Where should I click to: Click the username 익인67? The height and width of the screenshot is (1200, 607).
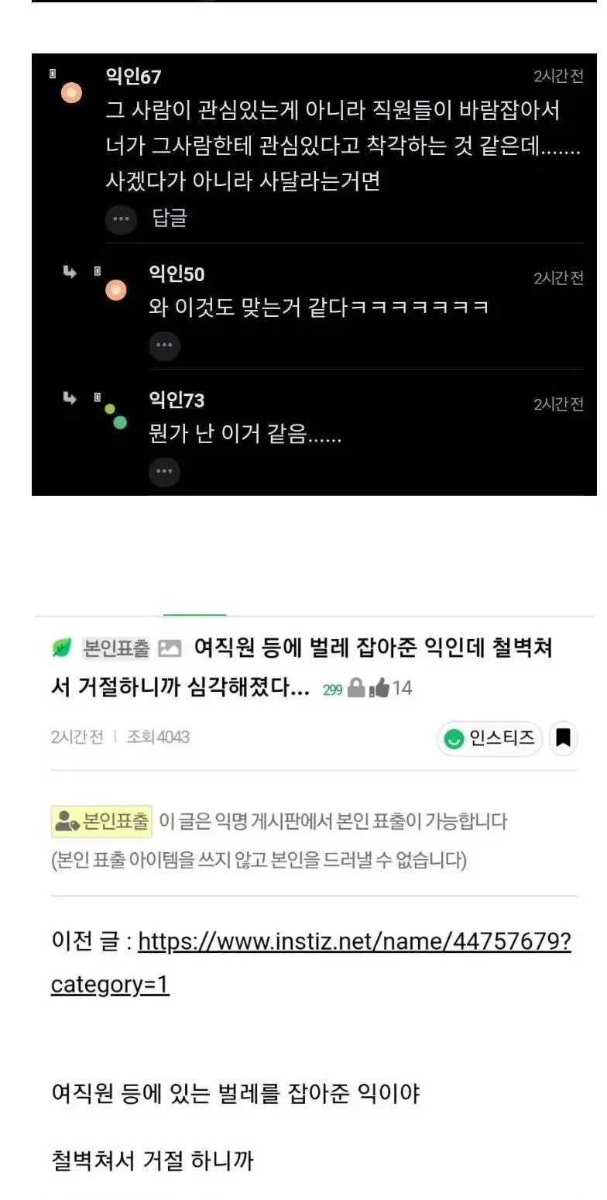tap(133, 76)
